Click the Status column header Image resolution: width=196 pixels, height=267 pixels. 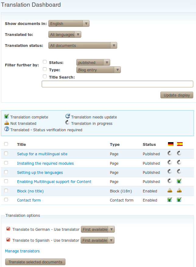tap(149, 144)
